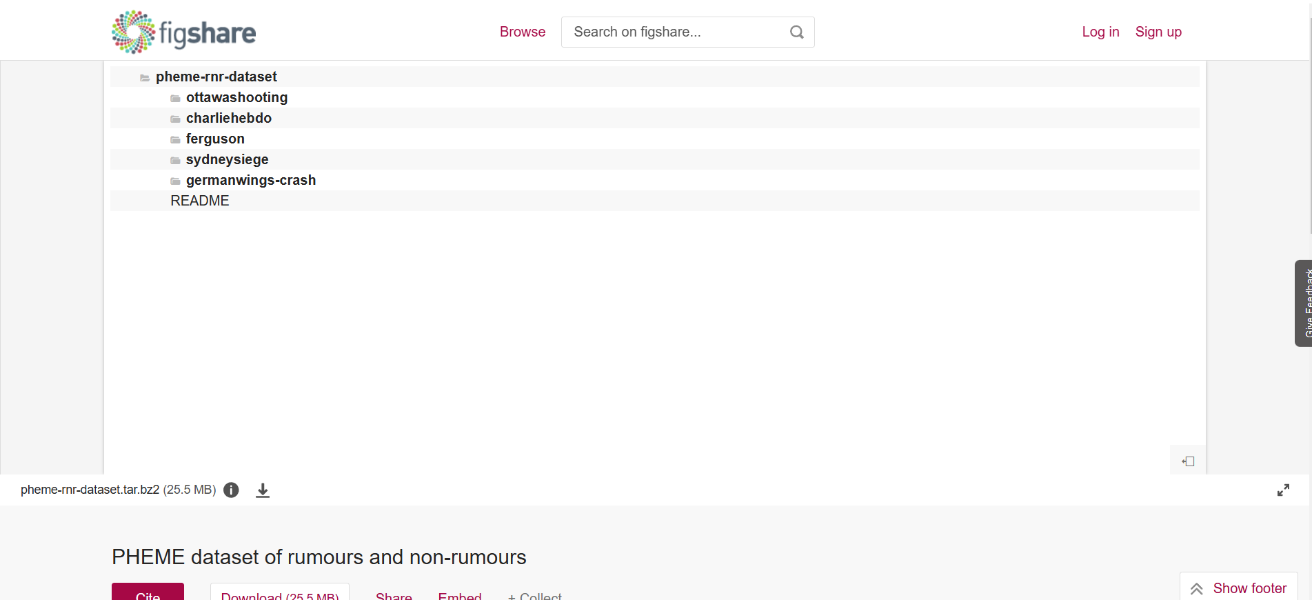The height and width of the screenshot is (600, 1312).
Task: Click the viewer panel toggle icon
Action: 1188,461
